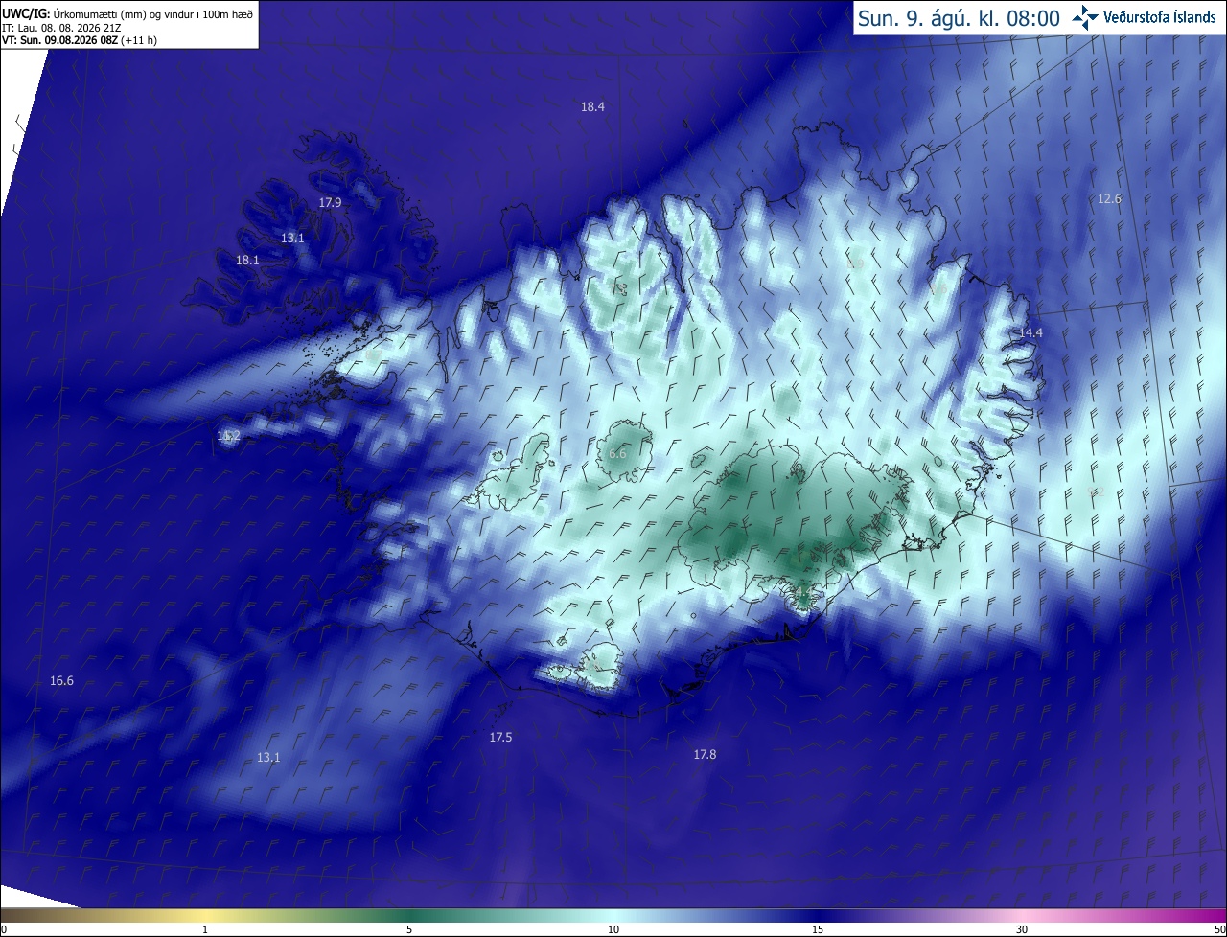Click the 14.4 value near the east coast
The height and width of the screenshot is (937, 1227).
(1030, 332)
